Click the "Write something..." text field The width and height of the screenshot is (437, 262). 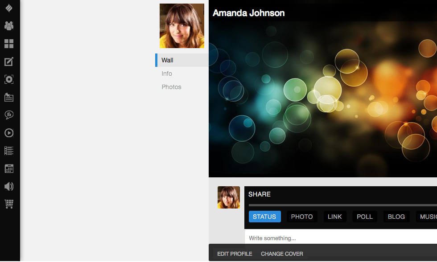(x=339, y=238)
